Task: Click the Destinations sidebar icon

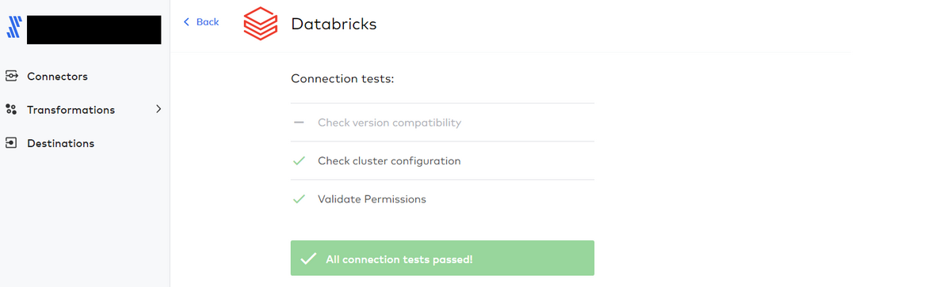Action: pos(11,143)
